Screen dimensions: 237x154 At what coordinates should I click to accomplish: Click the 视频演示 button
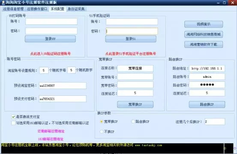(x=204, y=24)
